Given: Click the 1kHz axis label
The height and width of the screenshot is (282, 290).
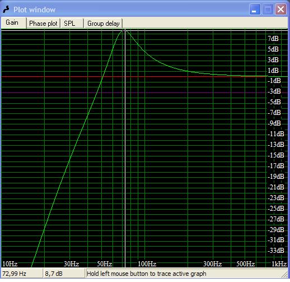Looking at the screenshot, I should click(x=279, y=264).
